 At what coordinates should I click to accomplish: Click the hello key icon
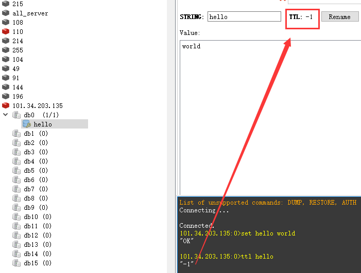click(x=26, y=124)
